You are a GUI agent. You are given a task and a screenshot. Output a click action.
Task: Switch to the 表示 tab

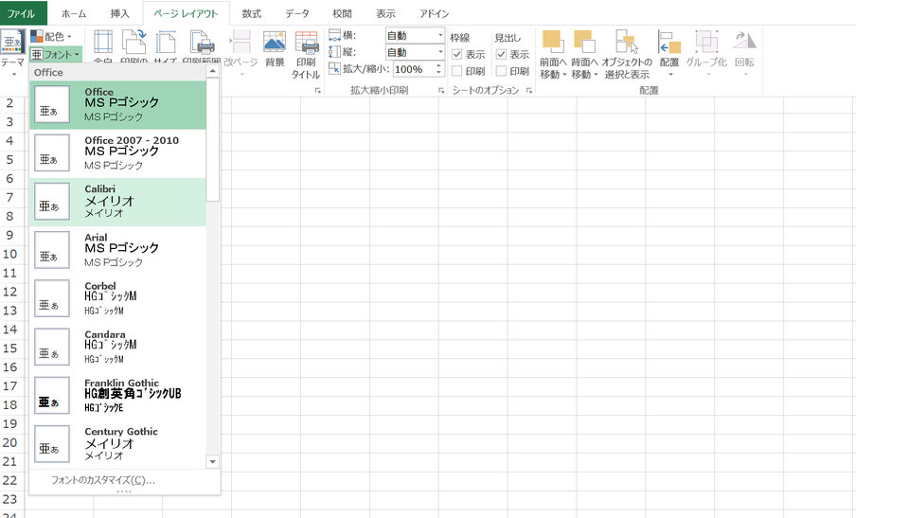point(385,13)
